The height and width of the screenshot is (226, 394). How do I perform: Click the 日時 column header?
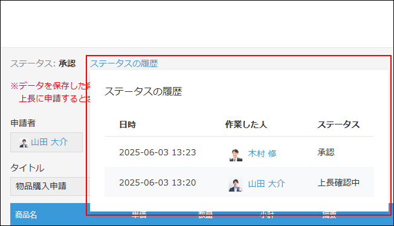[x=128, y=124]
